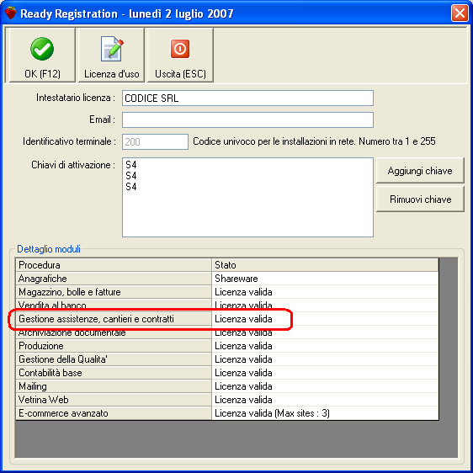The image size is (473, 473).
Task: Click the Identificativo terminale field
Action: (x=155, y=141)
